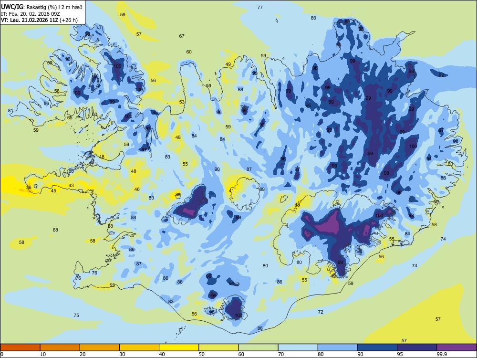Click the humidity value '53' on the map

click(x=182, y=102)
